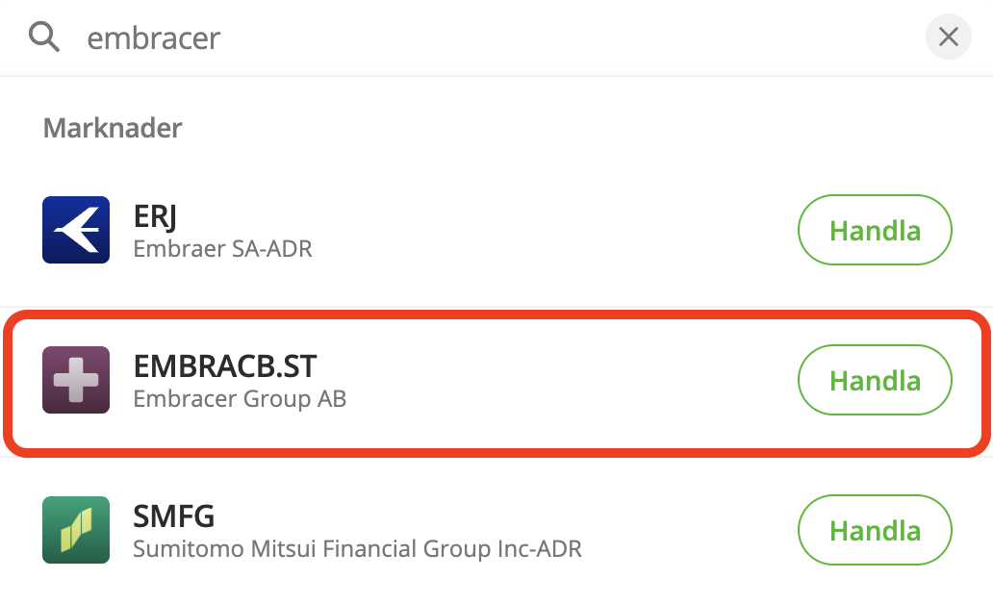Open the ERJ ticker symbol

click(155, 215)
